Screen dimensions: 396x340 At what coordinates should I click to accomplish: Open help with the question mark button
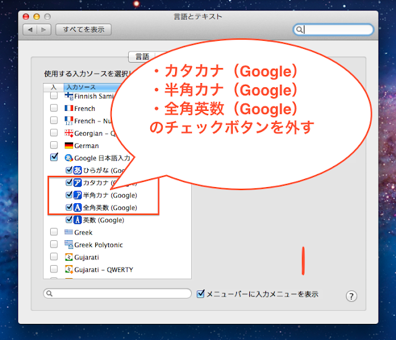pyautogui.click(x=351, y=296)
